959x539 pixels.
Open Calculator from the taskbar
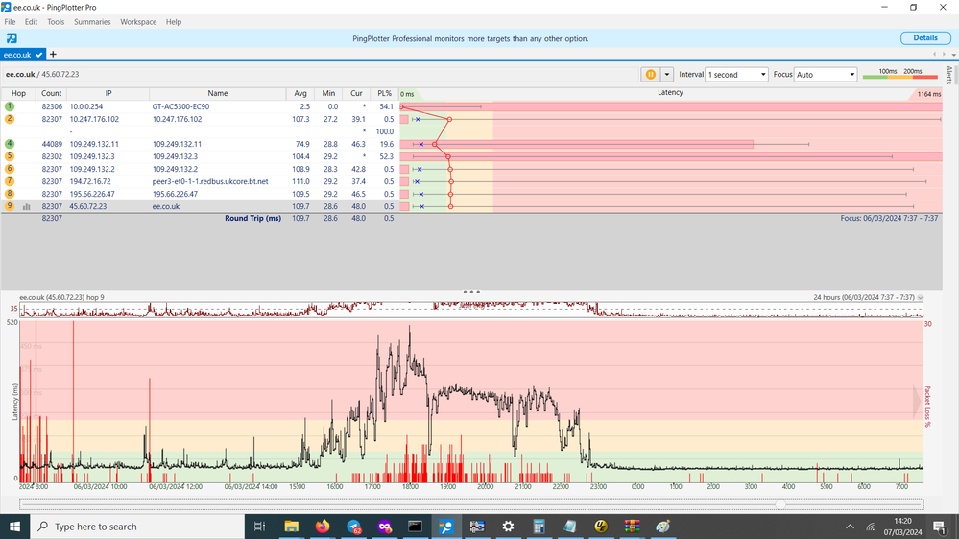pyautogui.click(x=539, y=527)
